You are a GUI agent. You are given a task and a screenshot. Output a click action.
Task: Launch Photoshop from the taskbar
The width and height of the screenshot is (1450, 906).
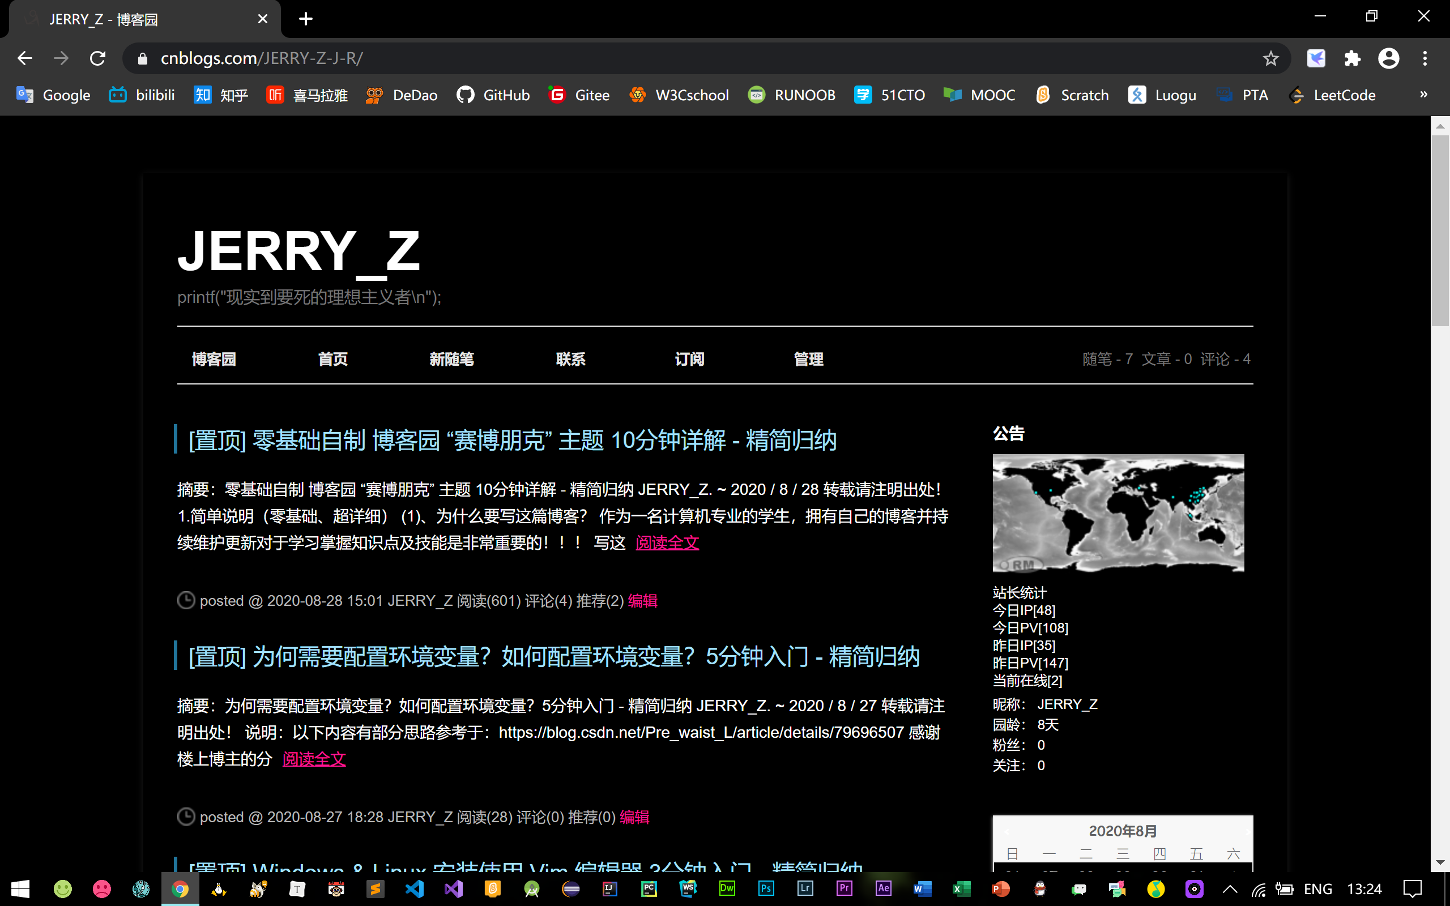(766, 888)
